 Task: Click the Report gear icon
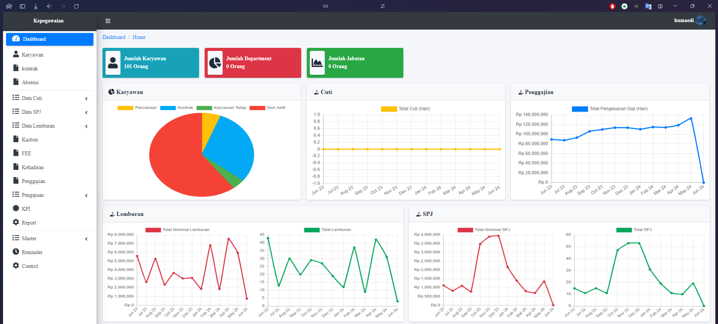(x=16, y=222)
